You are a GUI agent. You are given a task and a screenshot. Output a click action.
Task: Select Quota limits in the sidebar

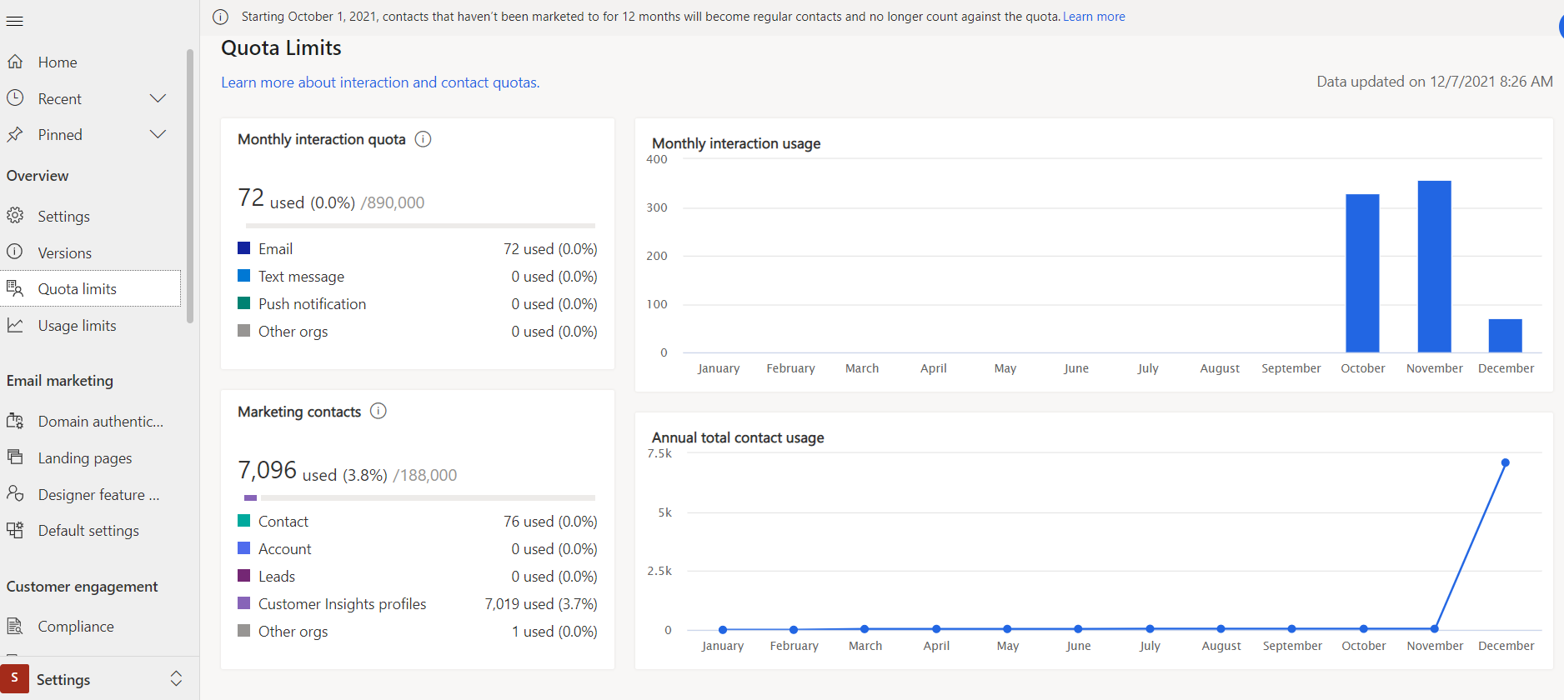pyautogui.click(x=77, y=288)
